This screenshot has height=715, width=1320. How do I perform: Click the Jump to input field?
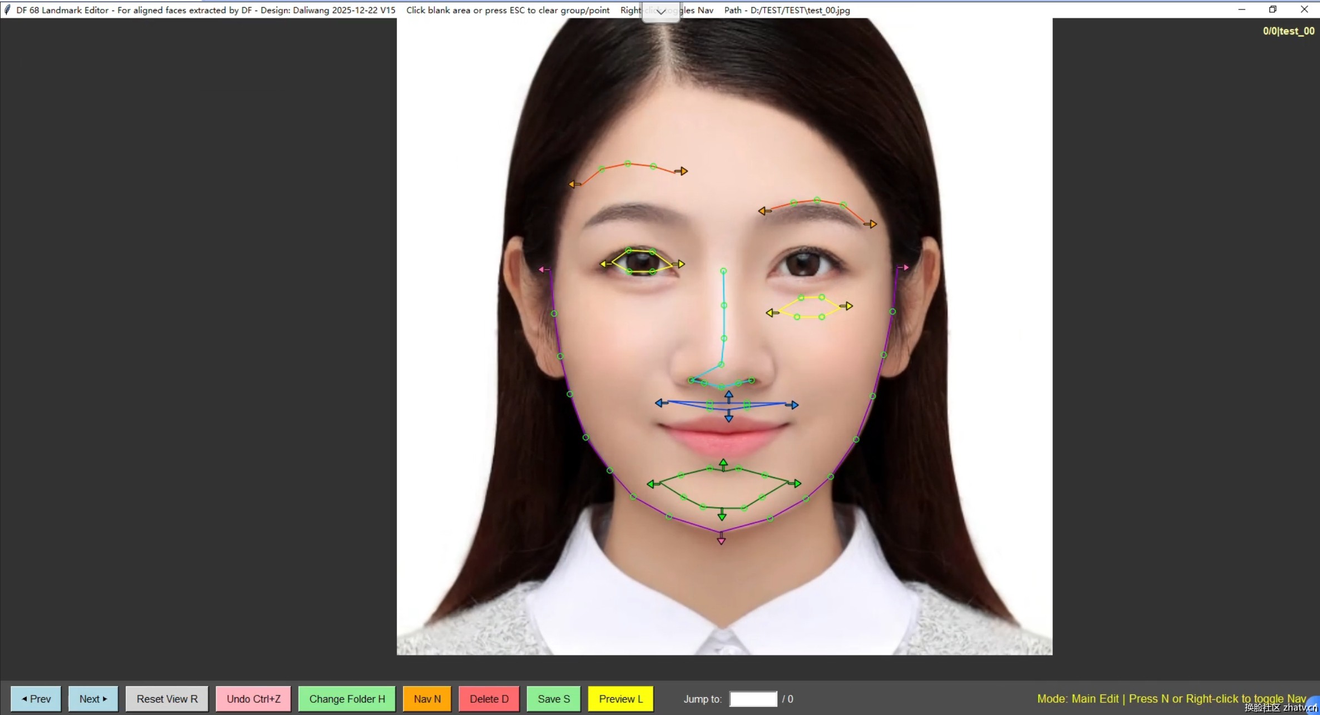coord(752,699)
